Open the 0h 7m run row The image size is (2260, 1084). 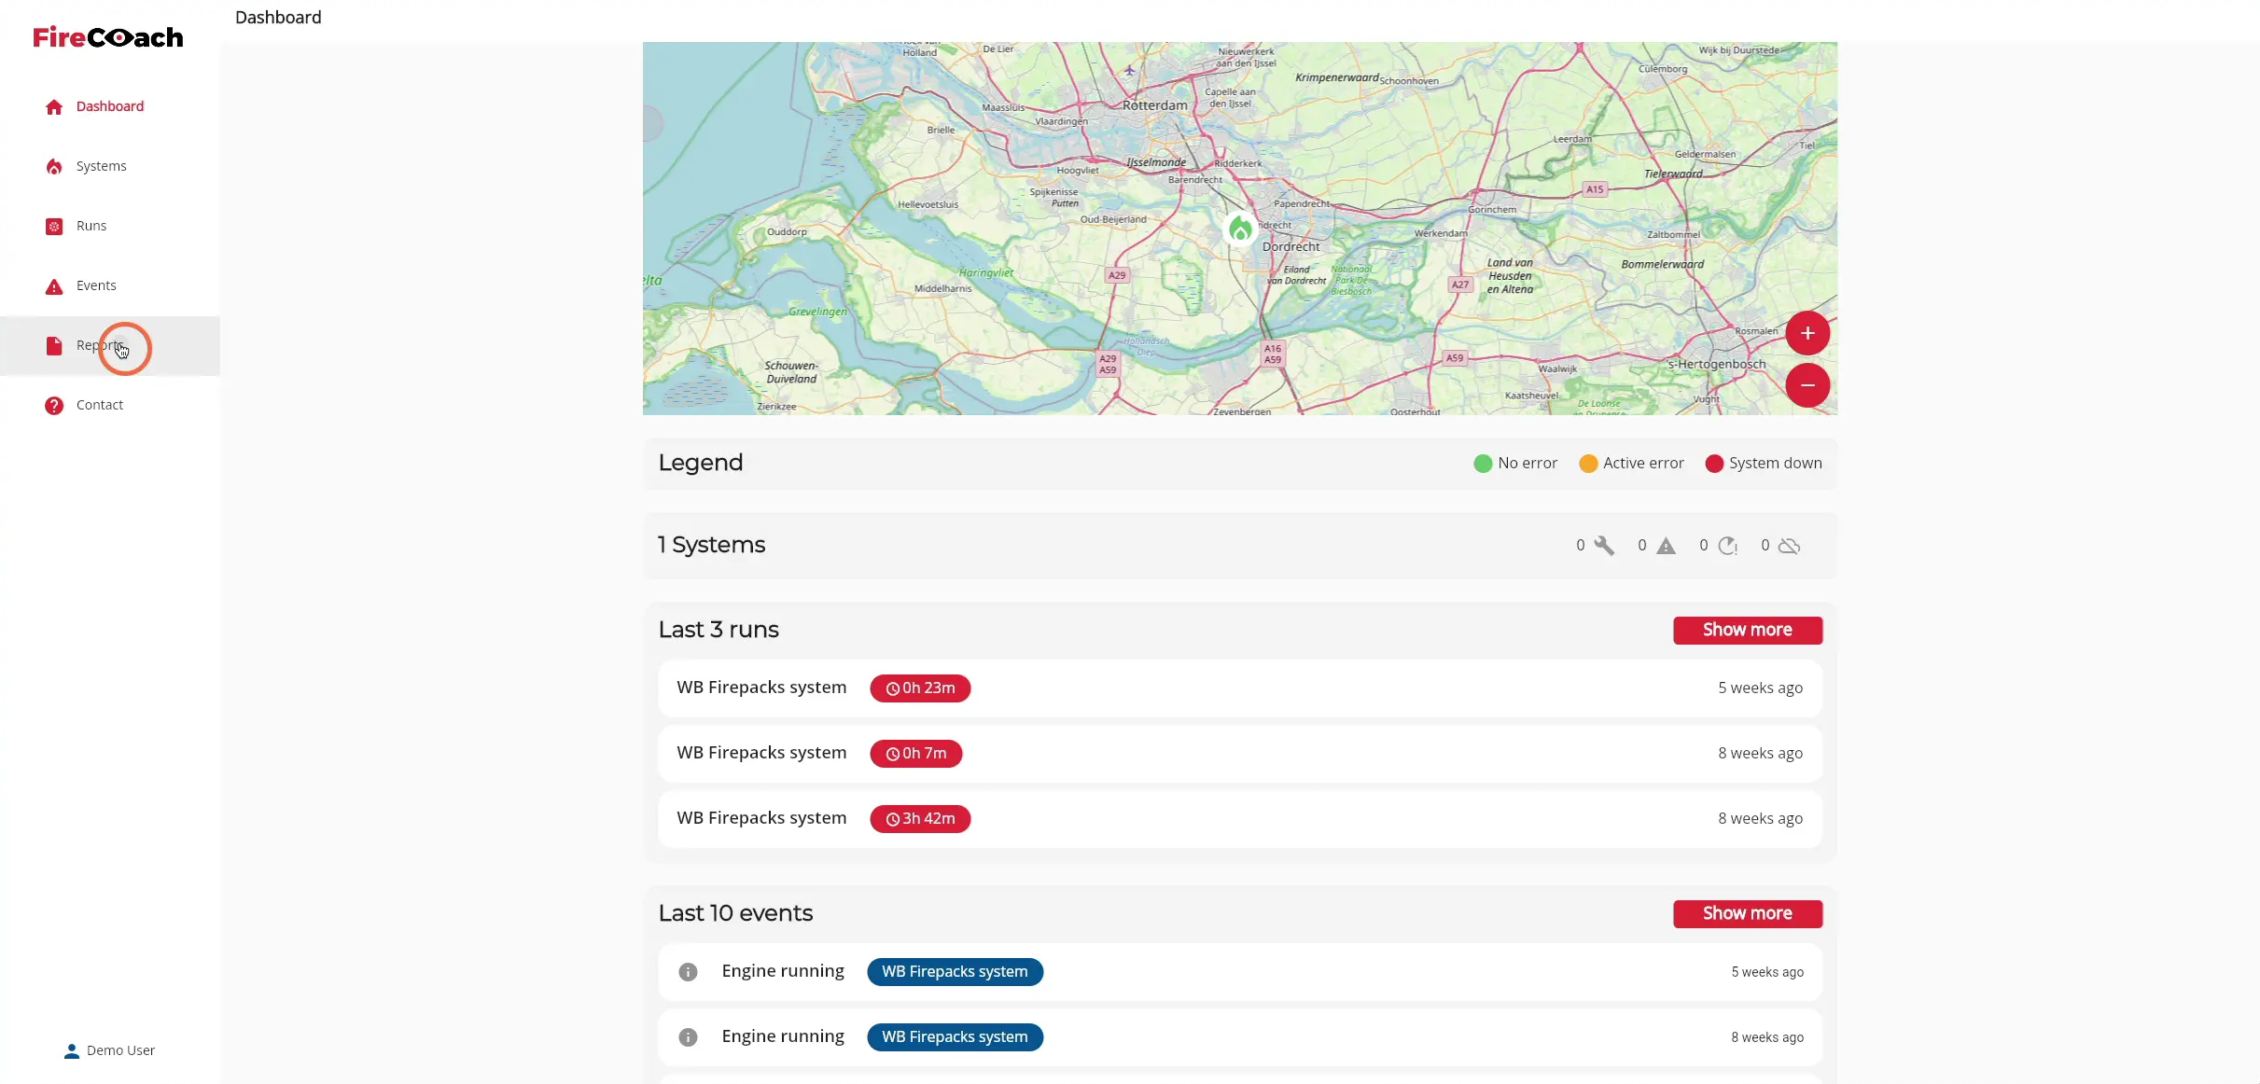[x=1239, y=754]
